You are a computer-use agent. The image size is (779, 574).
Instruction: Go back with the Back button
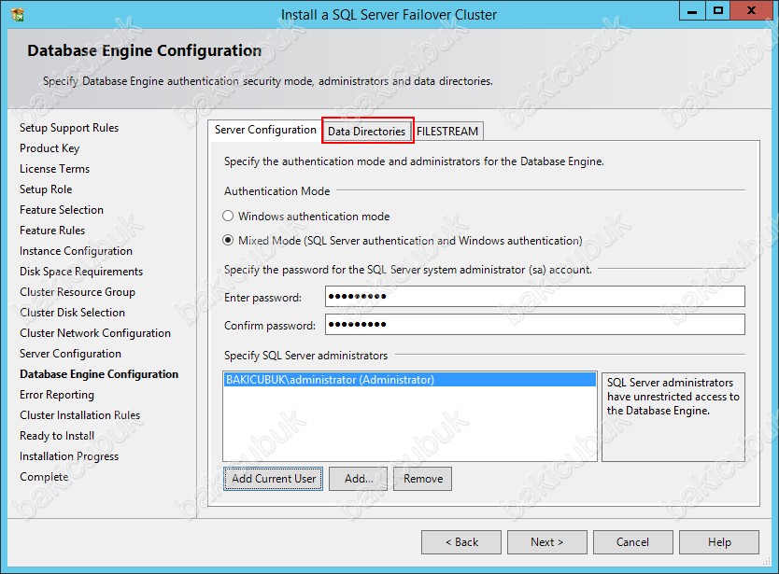coord(461,542)
